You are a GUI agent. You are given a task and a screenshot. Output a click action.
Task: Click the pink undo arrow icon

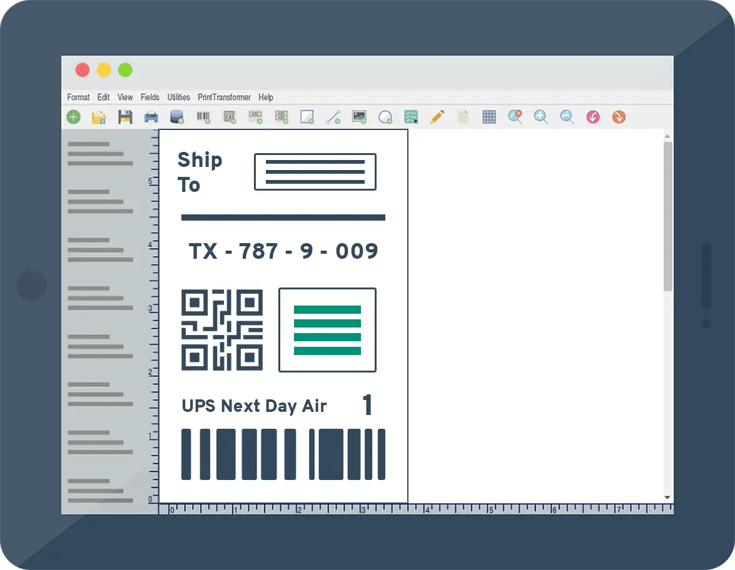click(593, 117)
